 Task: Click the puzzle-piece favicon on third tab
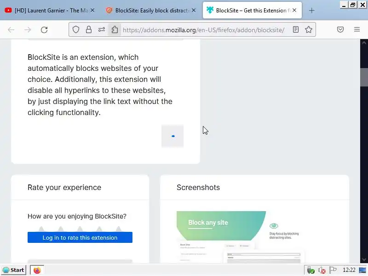(x=210, y=10)
